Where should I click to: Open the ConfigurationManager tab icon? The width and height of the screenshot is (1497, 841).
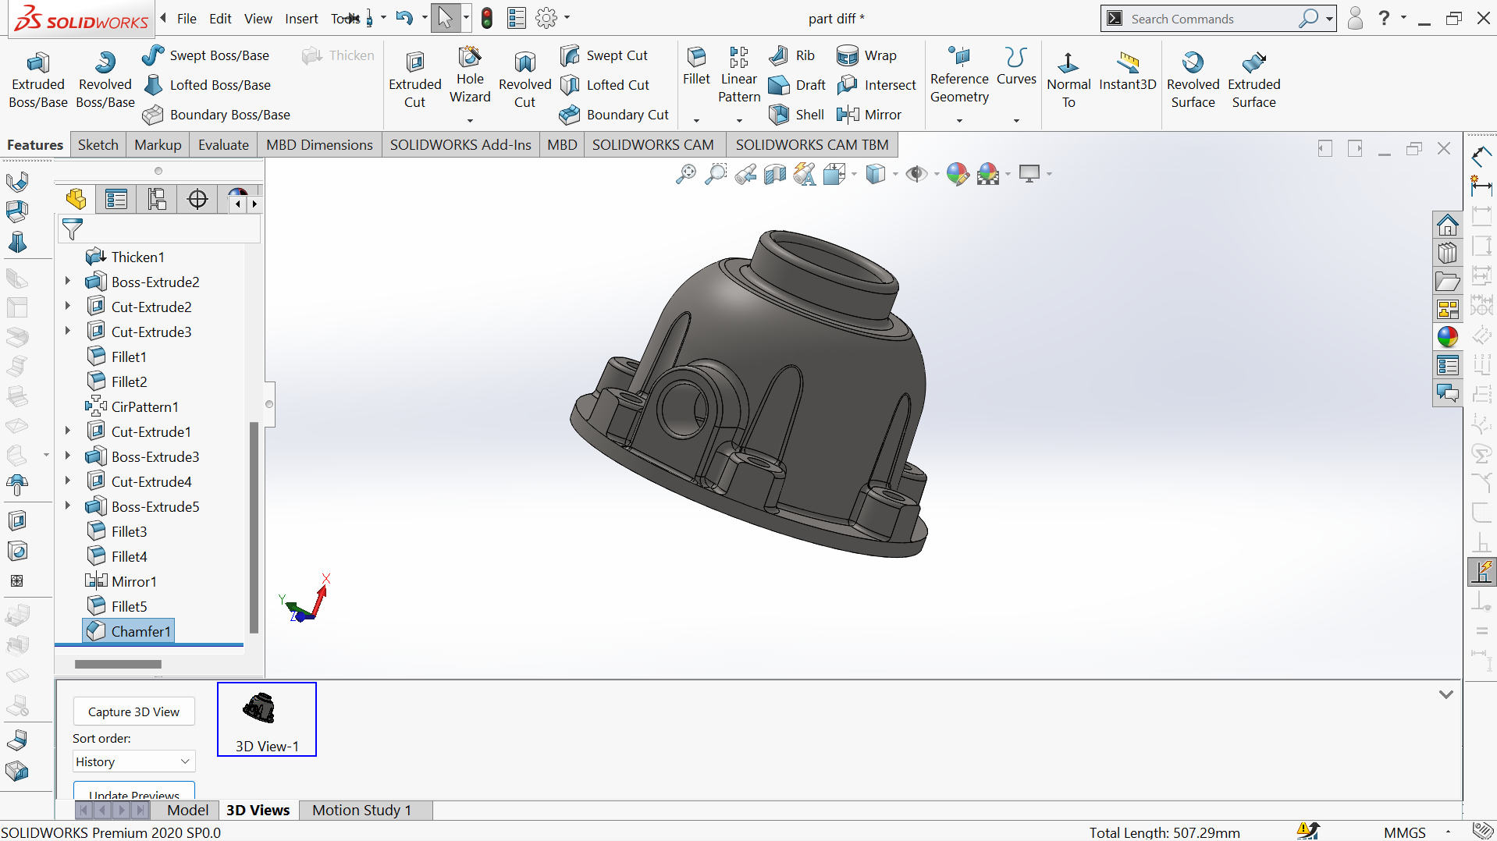pos(157,200)
